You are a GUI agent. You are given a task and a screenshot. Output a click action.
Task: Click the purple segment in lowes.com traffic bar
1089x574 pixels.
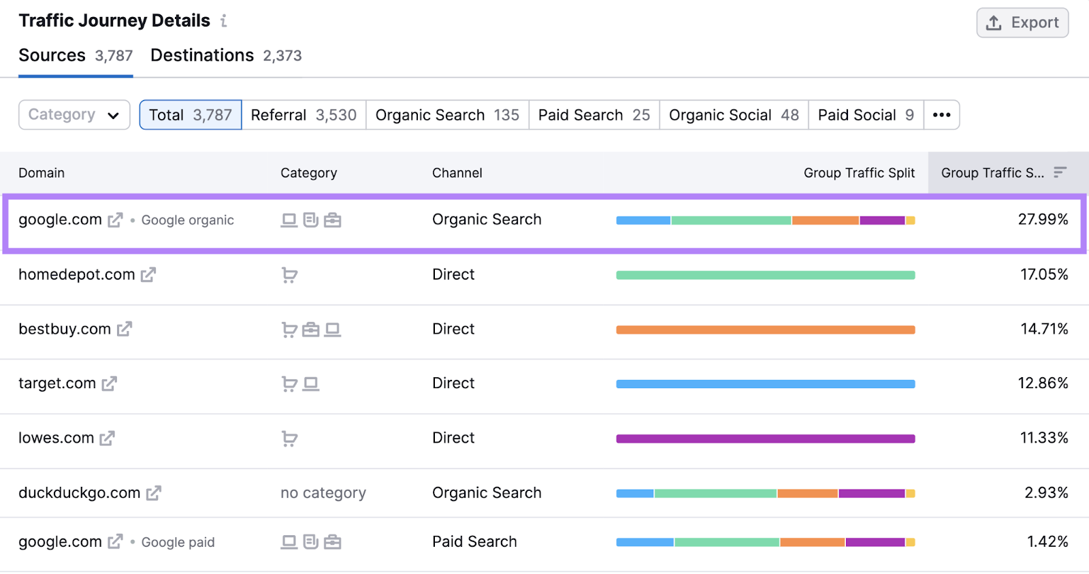[x=765, y=439]
